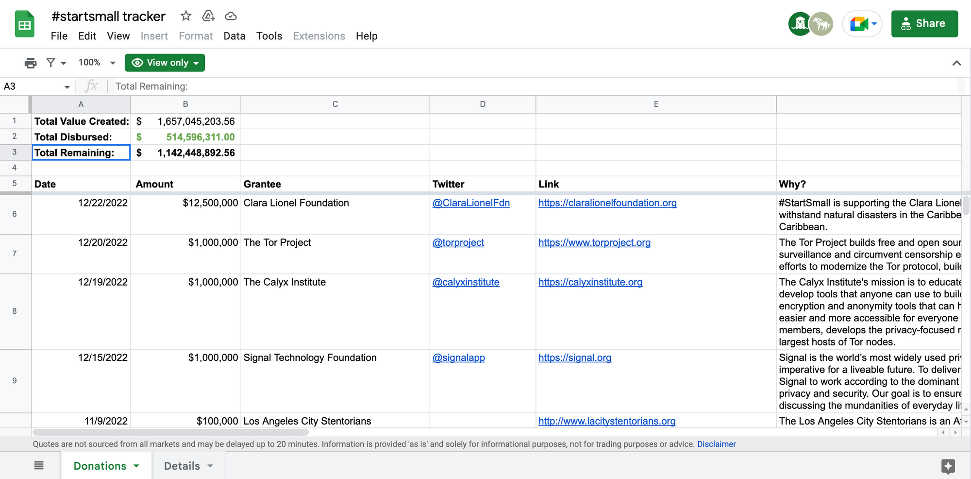Select the Los Angeles City Stentorians cell

tap(335, 421)
